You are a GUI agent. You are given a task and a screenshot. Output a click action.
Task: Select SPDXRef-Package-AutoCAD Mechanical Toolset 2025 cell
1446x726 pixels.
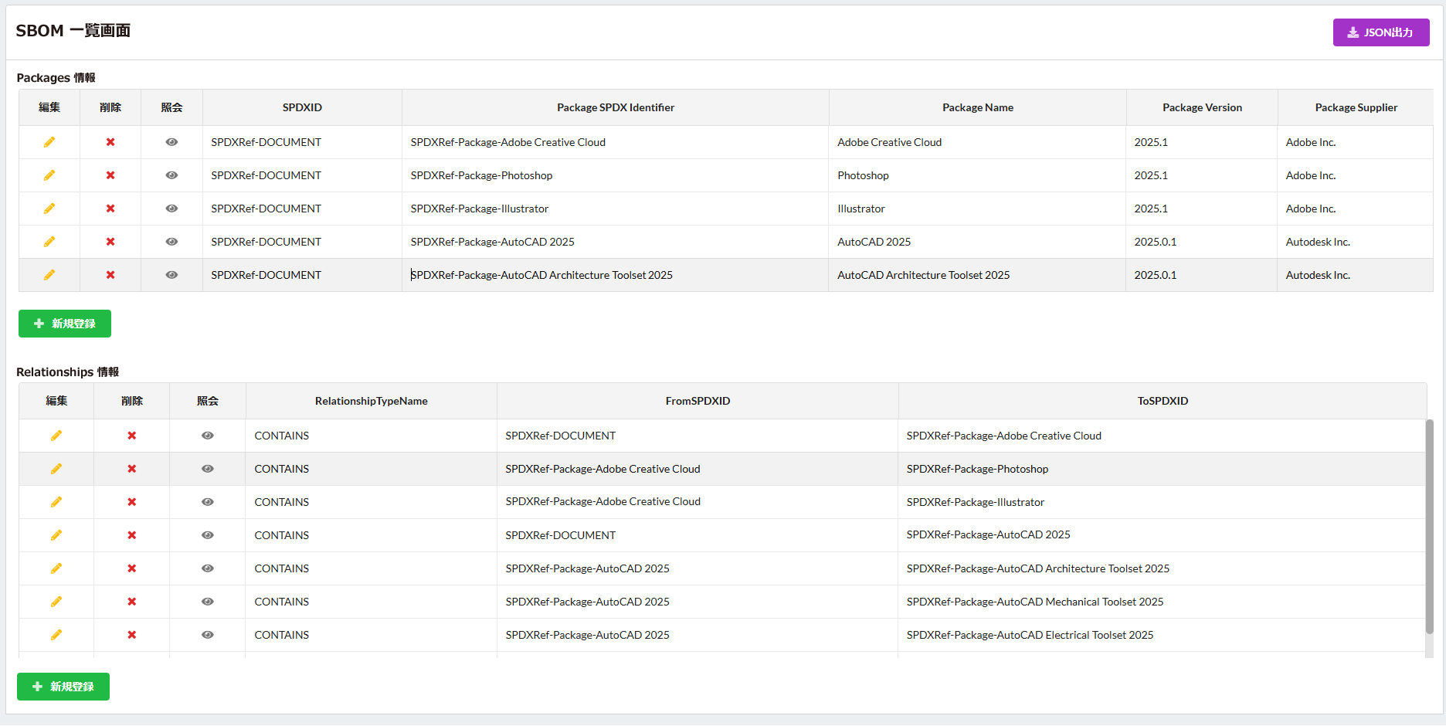1163,602
